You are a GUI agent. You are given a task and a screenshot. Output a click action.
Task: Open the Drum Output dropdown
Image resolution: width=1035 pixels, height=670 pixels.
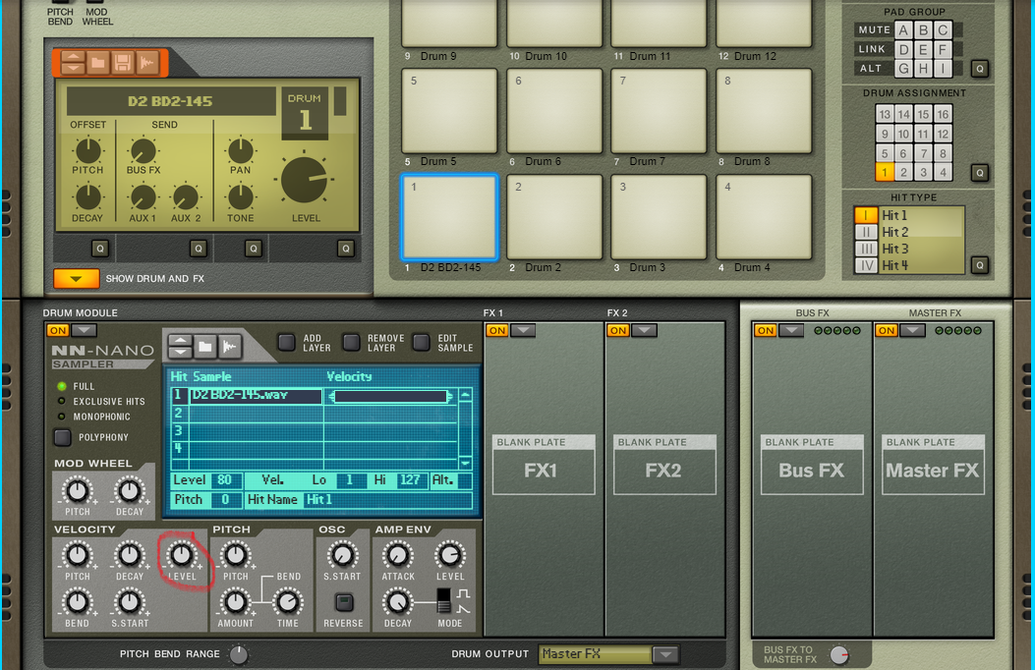click(x=665, y=654)
